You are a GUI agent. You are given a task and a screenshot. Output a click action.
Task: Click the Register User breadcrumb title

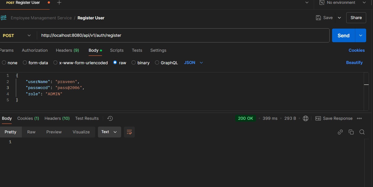[91, 18]
